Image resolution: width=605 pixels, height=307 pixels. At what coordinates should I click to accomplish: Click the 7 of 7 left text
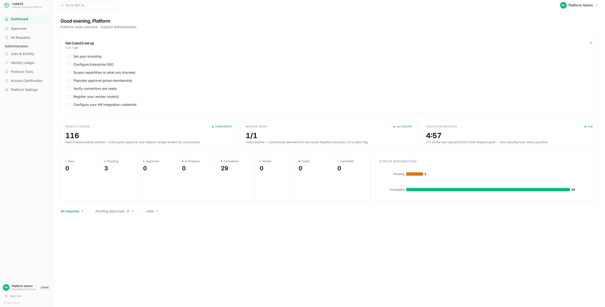click(71, 48)
